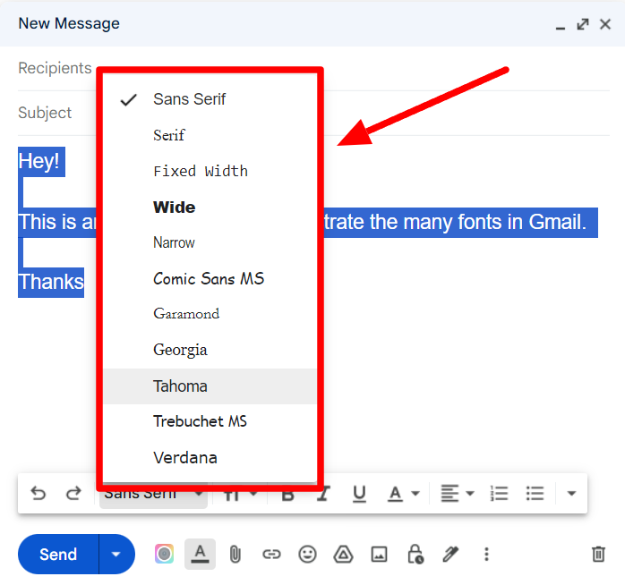This screenshot has height=585, width=625.
Task: Insert files using Google Drive
Action: pos(343,555)
